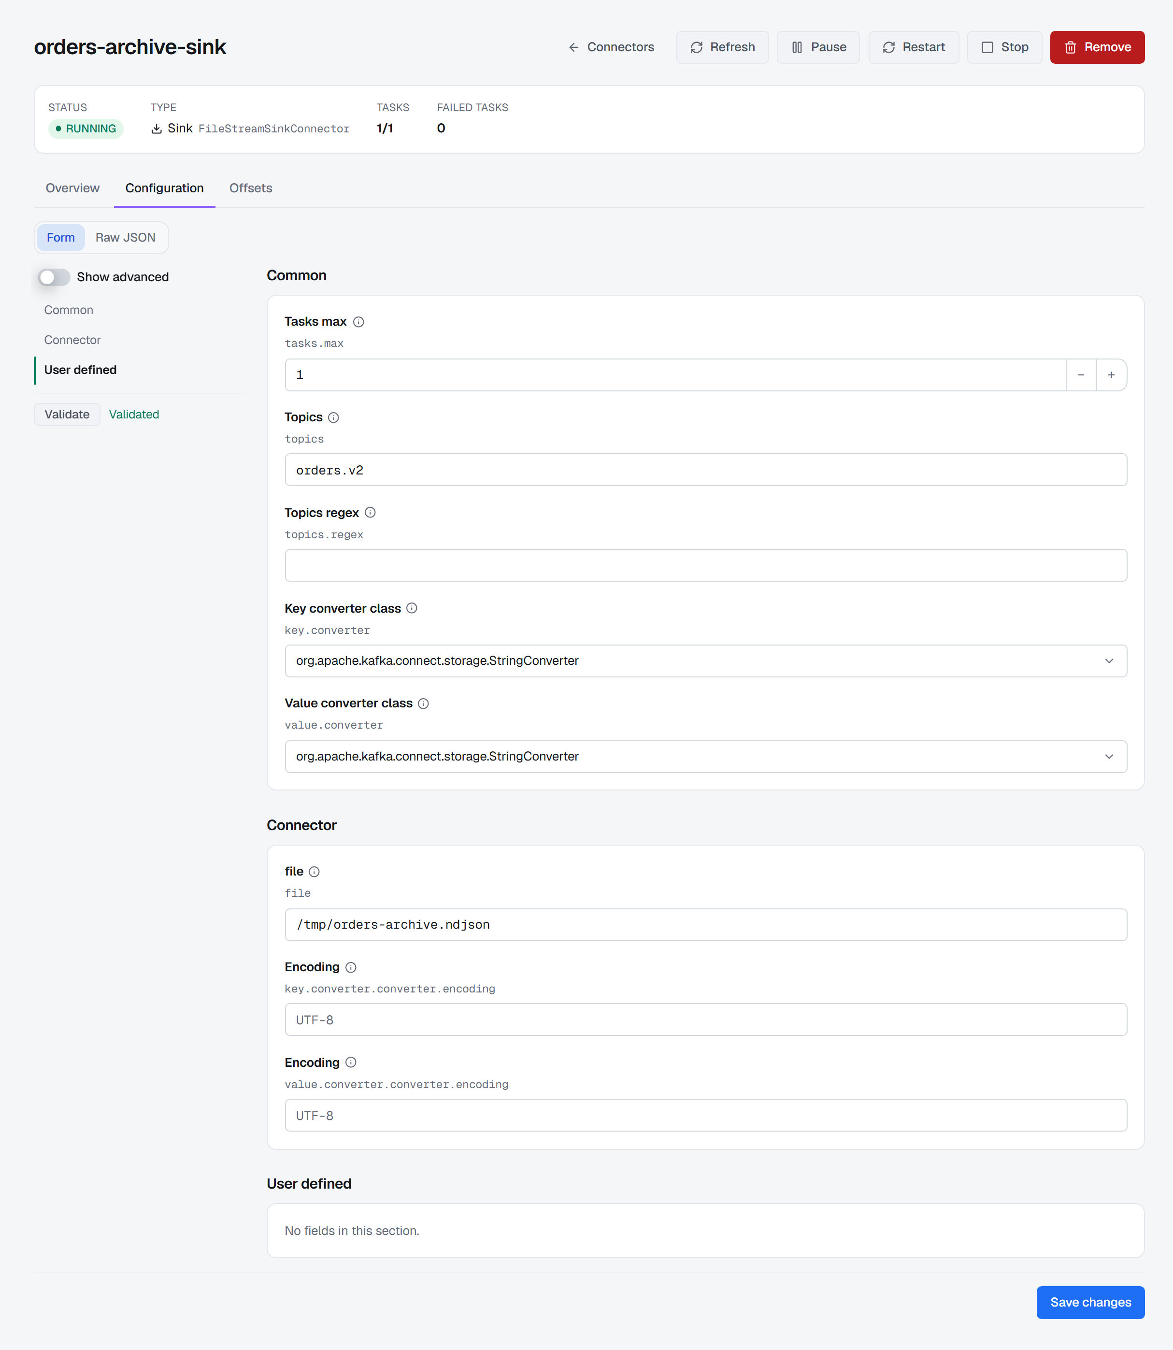This screenshot has height=1350, width=1173.
Task: Click the info icon beside the file label
Action: (314, 871)
